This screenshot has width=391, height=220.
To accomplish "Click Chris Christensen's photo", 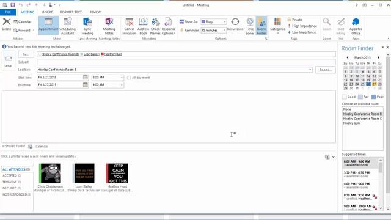I will click(50, 174).
